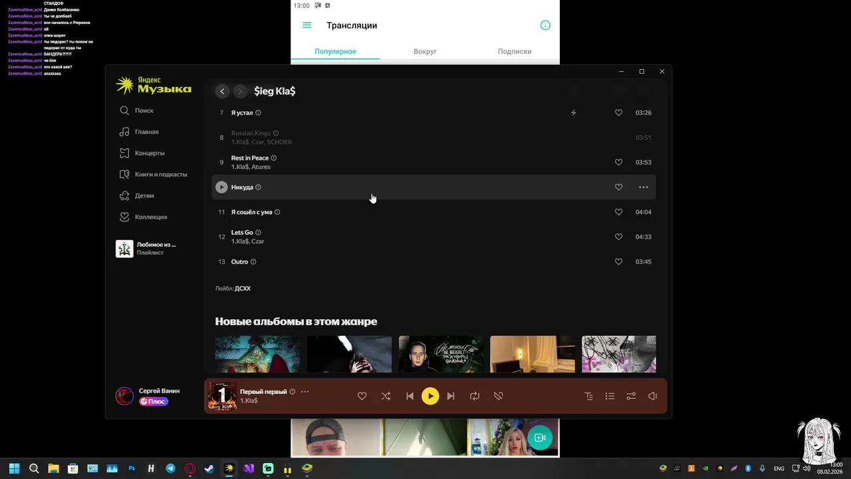Open Telegram from the taskbar
Screen dimensions: 851x479
point(170,468)
